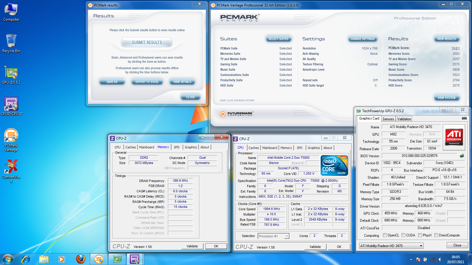Click OK in CPU-Z processor window
This screenshot has height=265, width=472.
click(339, 247)
